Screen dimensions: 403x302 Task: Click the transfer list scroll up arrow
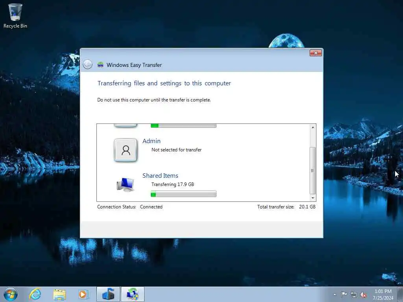tap(313, 127)
